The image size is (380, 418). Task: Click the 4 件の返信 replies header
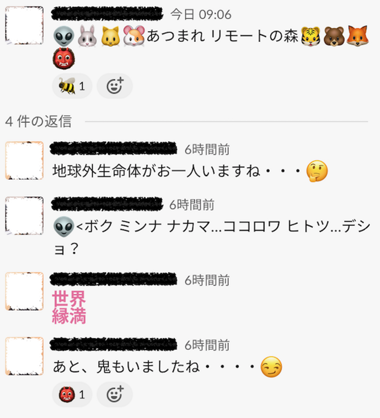(x=39, y=121)
